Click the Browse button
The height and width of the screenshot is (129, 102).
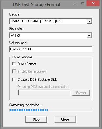[x=81, y=92]
